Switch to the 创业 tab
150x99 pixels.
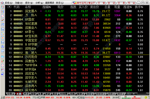[33, 94]
